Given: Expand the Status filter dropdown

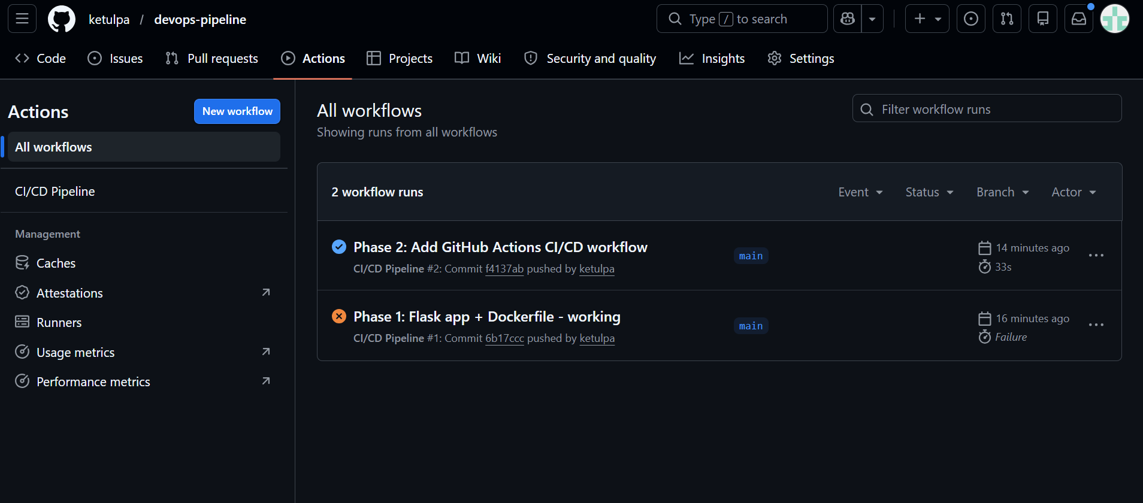Looking at the screenshot, I should click(x=929, y=192).
